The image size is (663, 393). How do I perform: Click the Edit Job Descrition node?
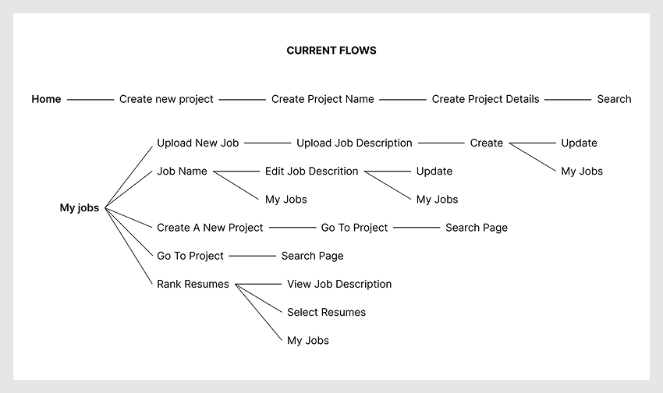[311, 171]
